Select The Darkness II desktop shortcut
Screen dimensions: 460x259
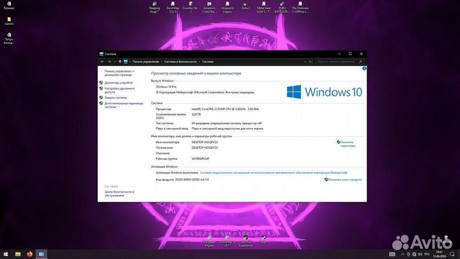(x=300, y=7)
